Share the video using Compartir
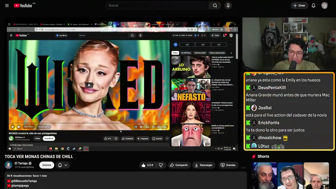The width and height of the screenshot is (336, 189). [x=179, y=165]
